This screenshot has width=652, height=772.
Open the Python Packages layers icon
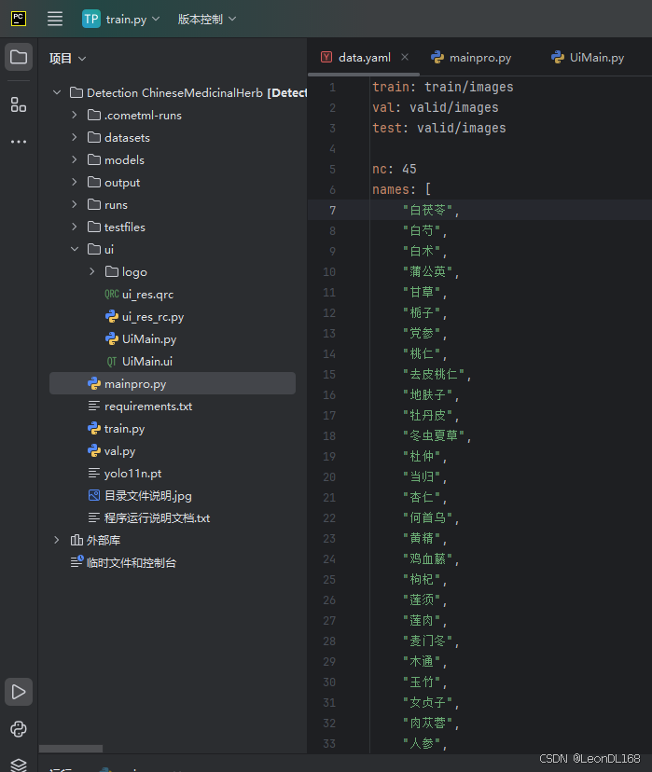point(19,765)
